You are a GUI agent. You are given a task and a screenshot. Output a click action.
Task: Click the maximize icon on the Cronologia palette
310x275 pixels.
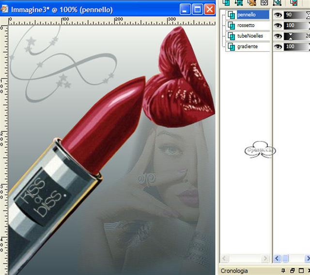(301, 271)
